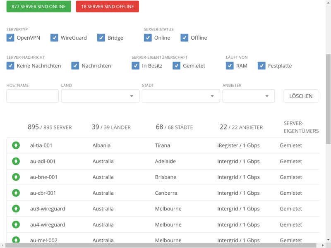Click the plug icon next to au-cbr-001
Viewport: 331px width, 248px height.
click(16, 193)
